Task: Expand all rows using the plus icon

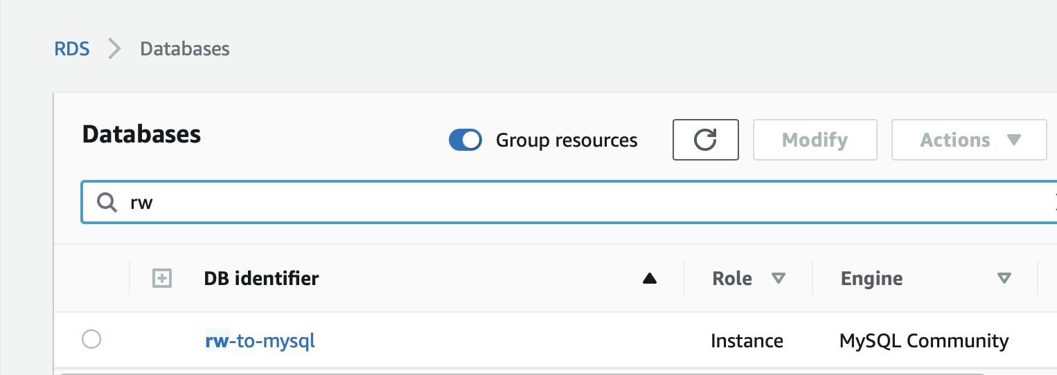Action: click(161, 279)
